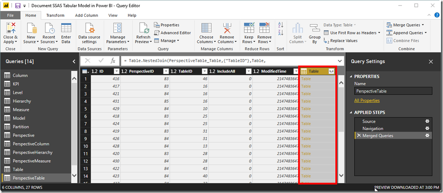
Task: Click the Save icon in title bar
Action: click(18, 6)
